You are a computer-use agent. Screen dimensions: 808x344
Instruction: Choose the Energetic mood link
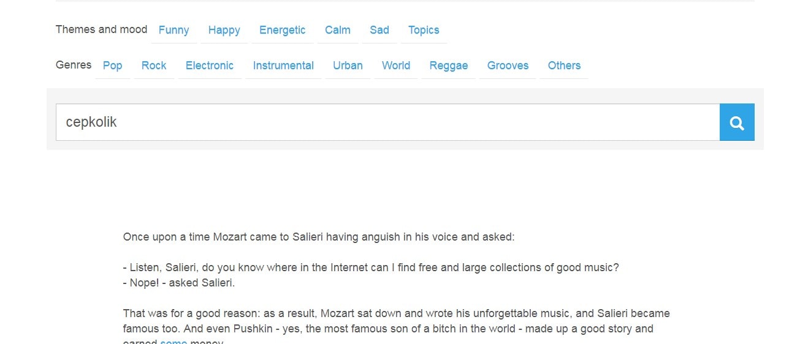[282, 30]
